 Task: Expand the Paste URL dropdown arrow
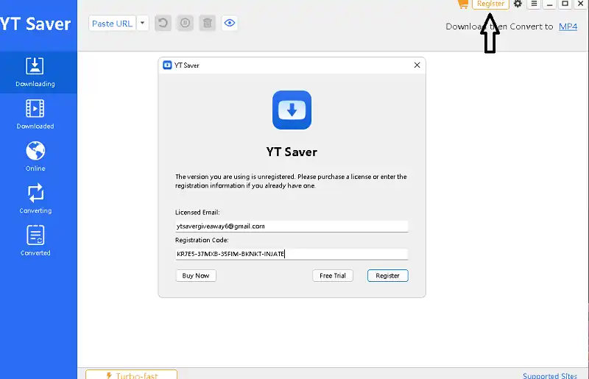[143, 23]
